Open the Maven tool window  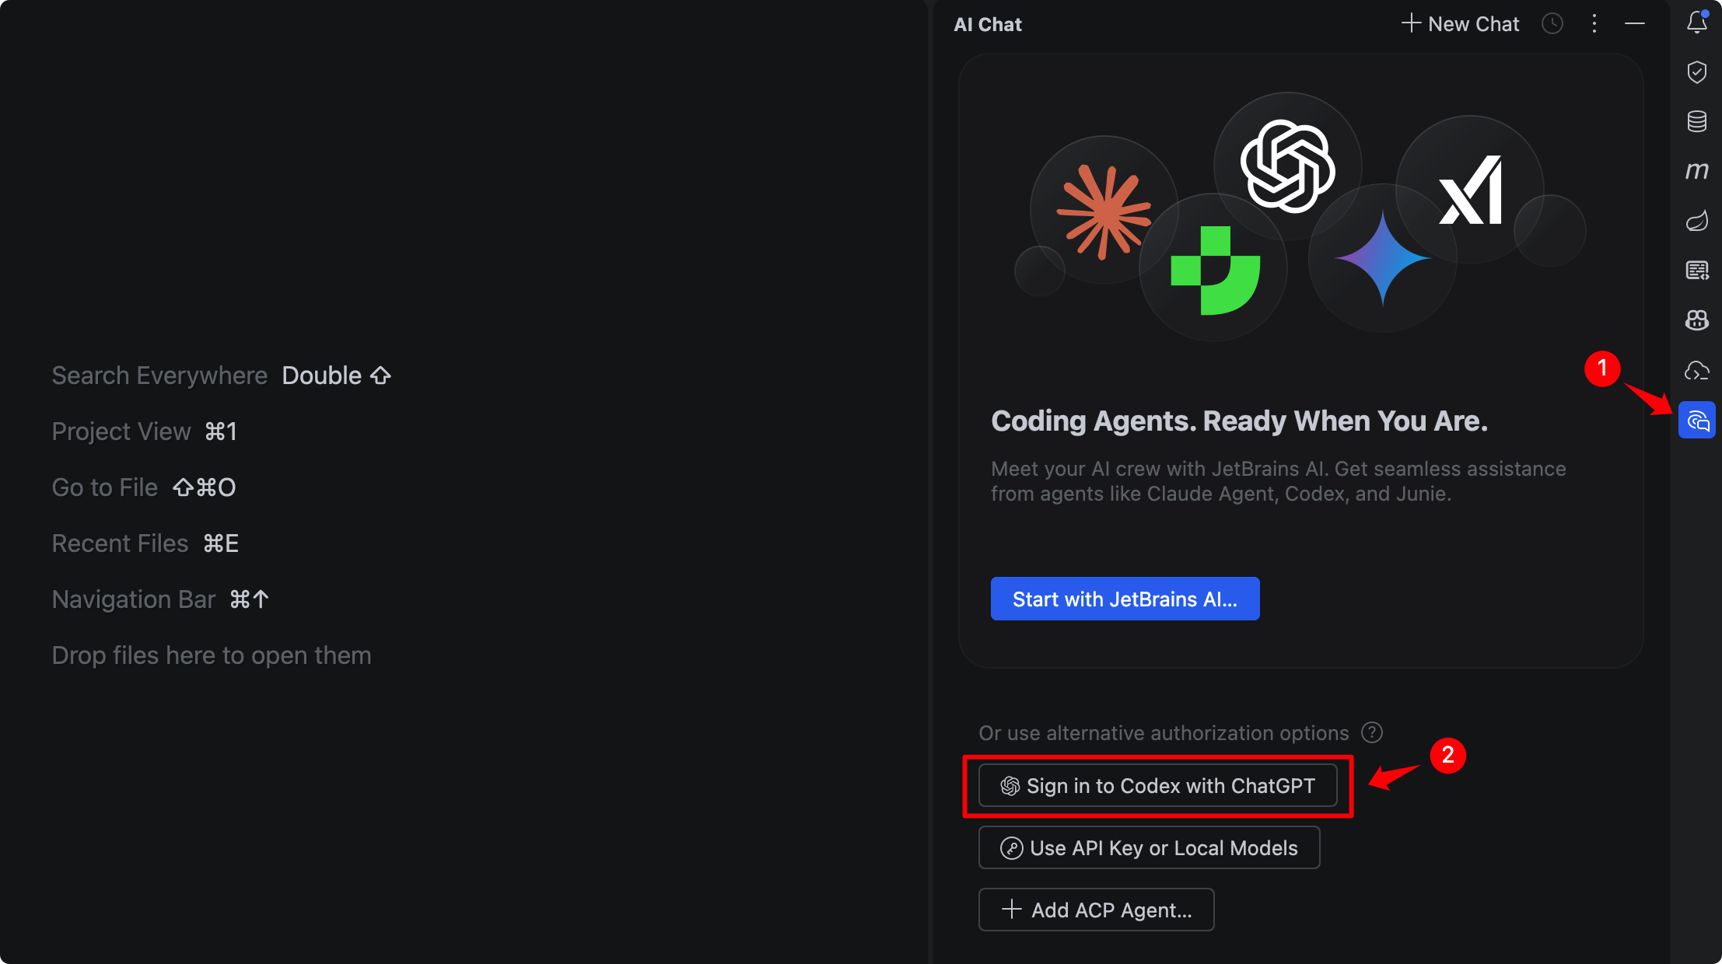[x=1696, y=170]
